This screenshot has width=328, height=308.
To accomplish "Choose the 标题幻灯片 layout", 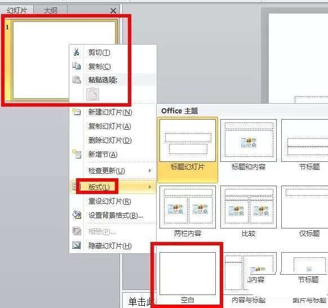I will click(x=188, y=149).
